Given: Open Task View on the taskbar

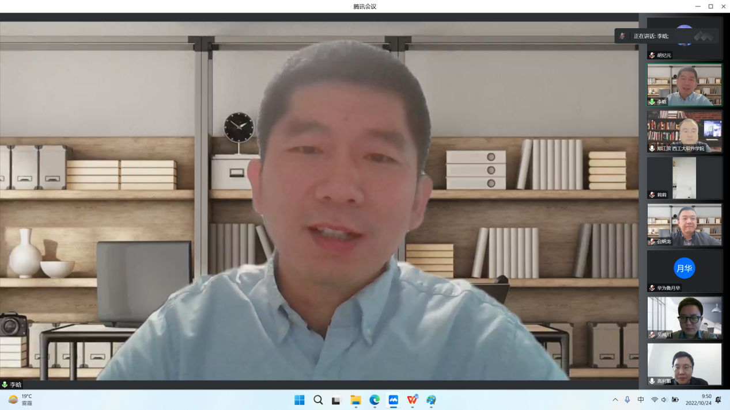Looking at the screenshot, I should 336,400.
